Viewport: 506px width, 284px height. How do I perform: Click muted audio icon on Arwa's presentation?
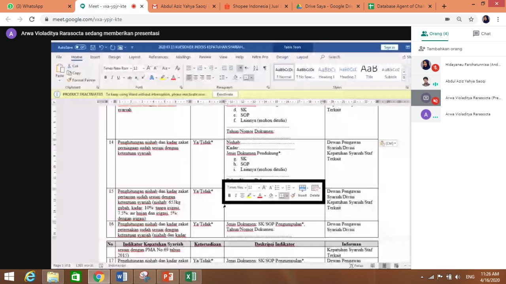[435, 101]
